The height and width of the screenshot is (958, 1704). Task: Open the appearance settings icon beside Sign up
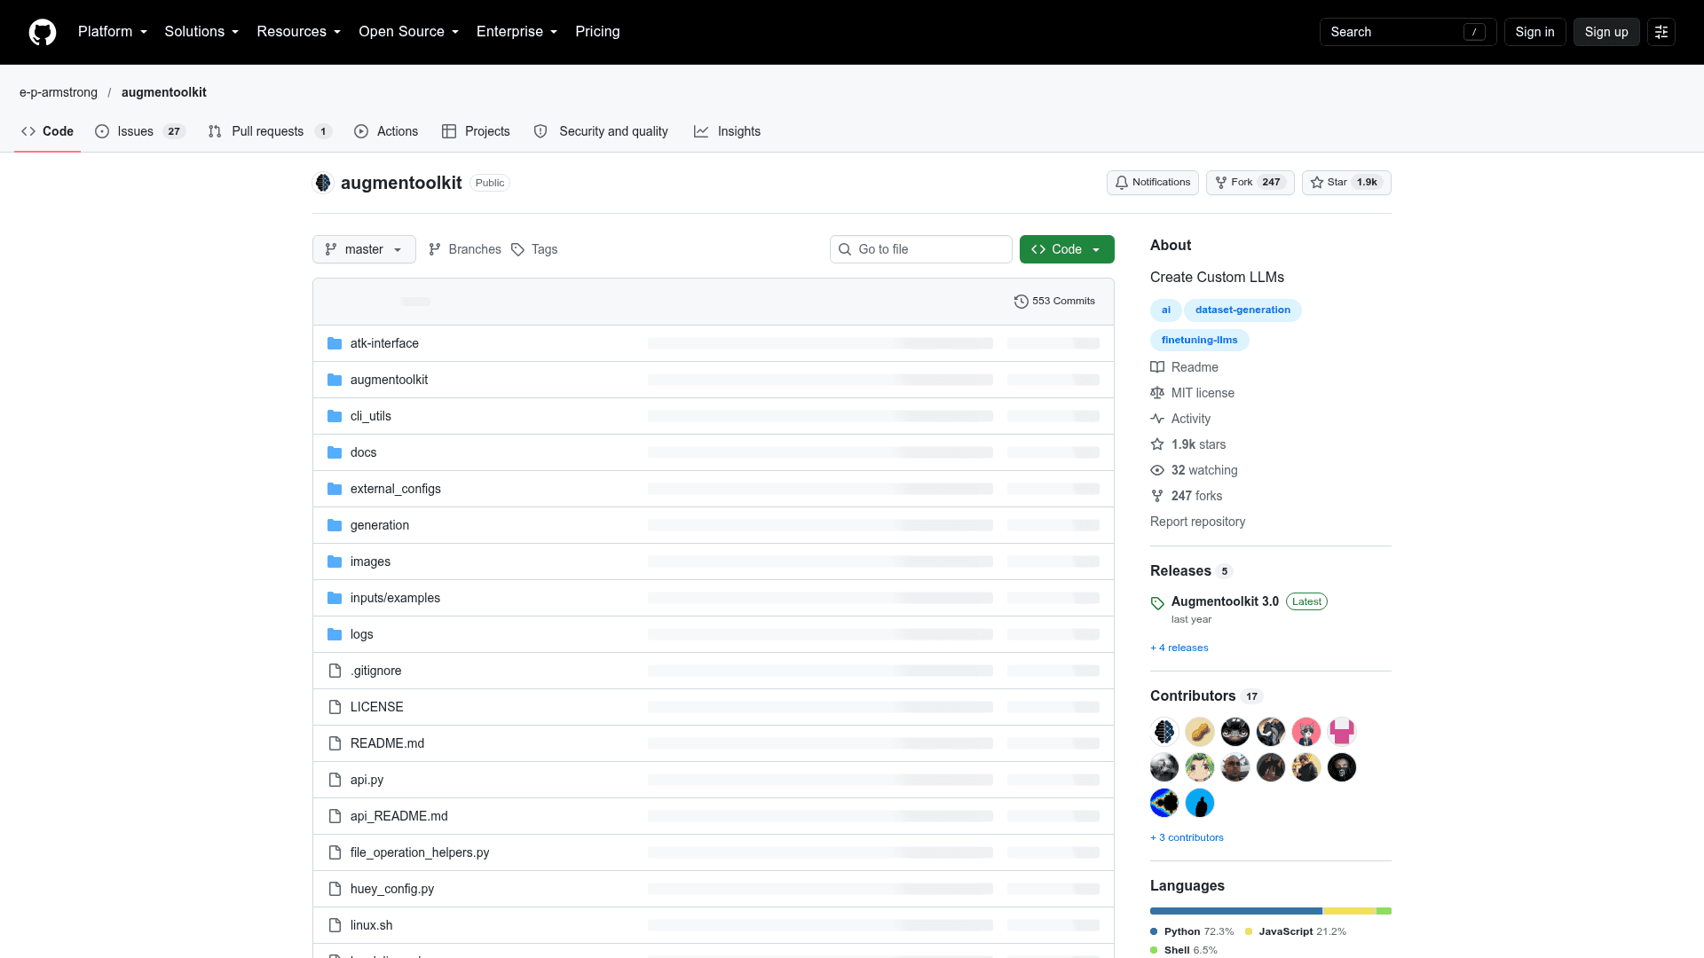[x=1661, y=32]
